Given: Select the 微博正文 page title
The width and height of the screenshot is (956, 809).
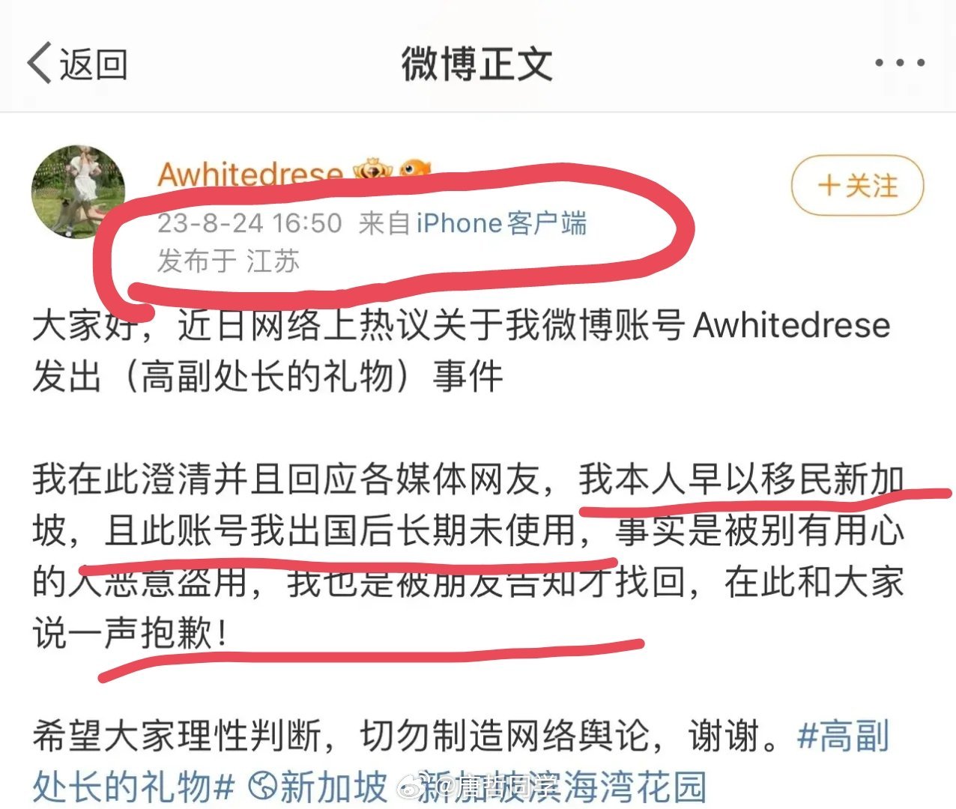Looking at the screenshot, I should point(477,64).
